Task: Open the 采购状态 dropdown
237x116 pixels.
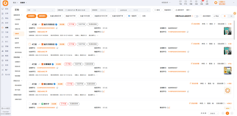Action: 103,10
